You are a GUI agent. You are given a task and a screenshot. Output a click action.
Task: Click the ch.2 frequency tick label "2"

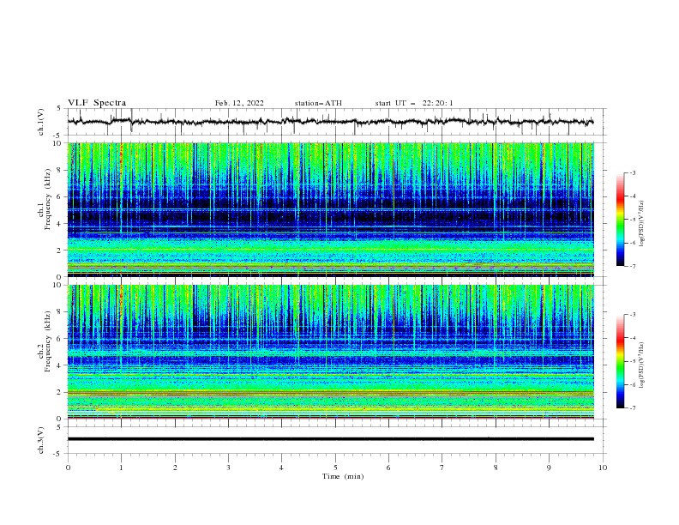tap(60, 392)
